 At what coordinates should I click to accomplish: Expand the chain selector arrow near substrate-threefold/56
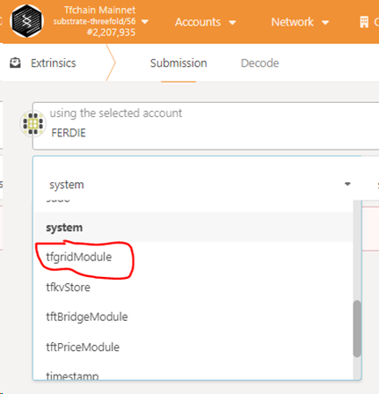point(145,22)
